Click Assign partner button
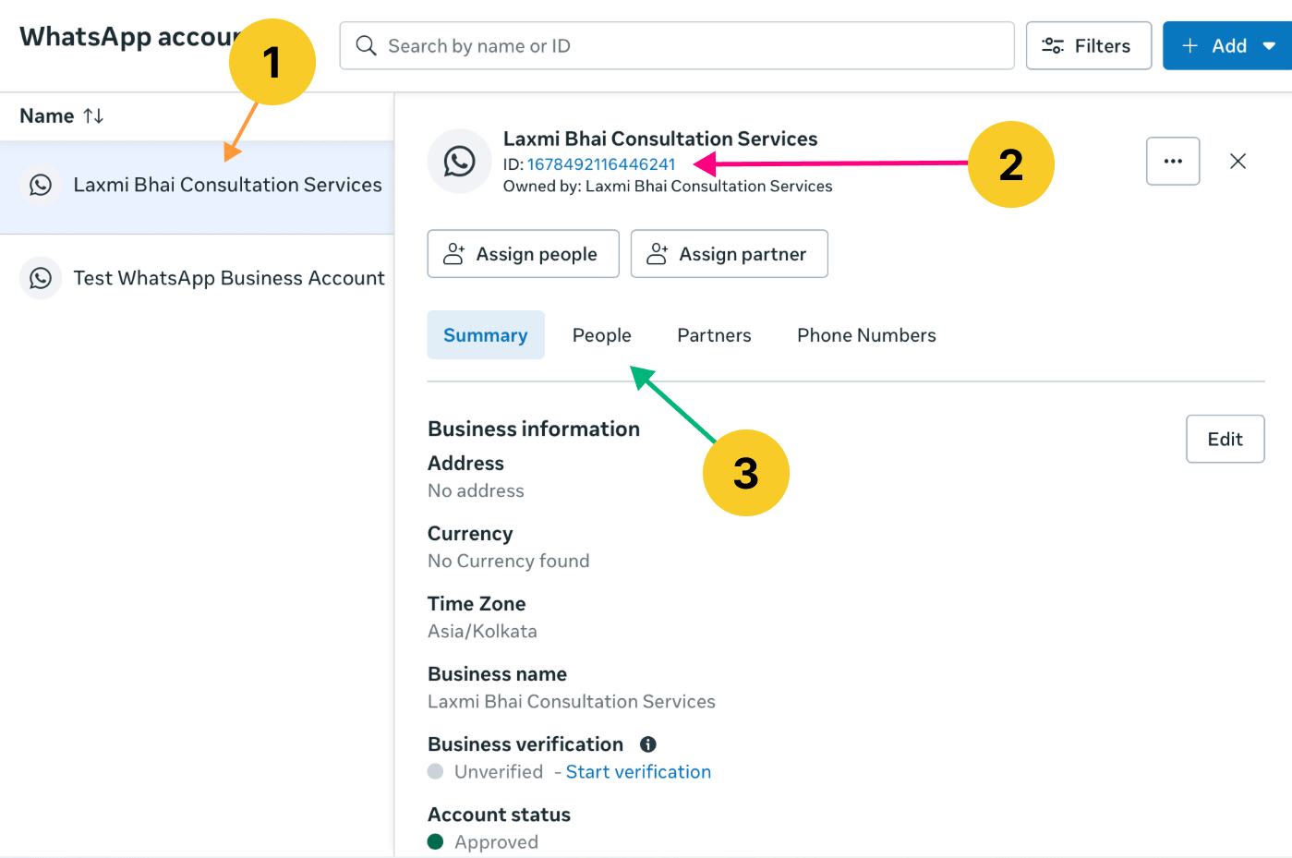This screenshot has height=858, width=1292. point(729,254)
